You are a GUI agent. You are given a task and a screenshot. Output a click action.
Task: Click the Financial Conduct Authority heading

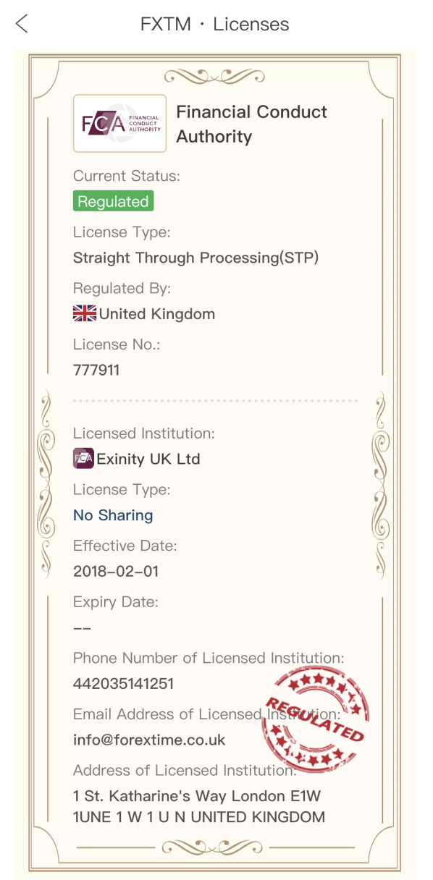pyautogui.click(x=252, y=124)
